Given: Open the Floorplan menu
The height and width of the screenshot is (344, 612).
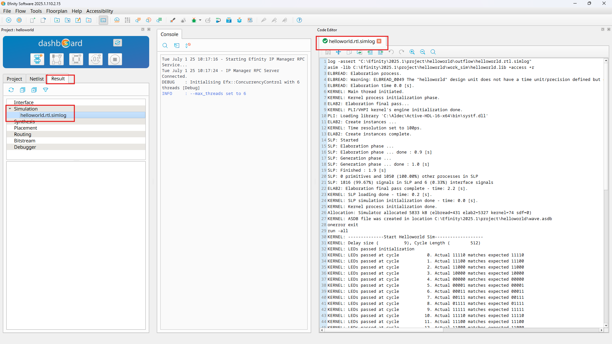Looking at the screenshot, I should click(x=57, y=11).
